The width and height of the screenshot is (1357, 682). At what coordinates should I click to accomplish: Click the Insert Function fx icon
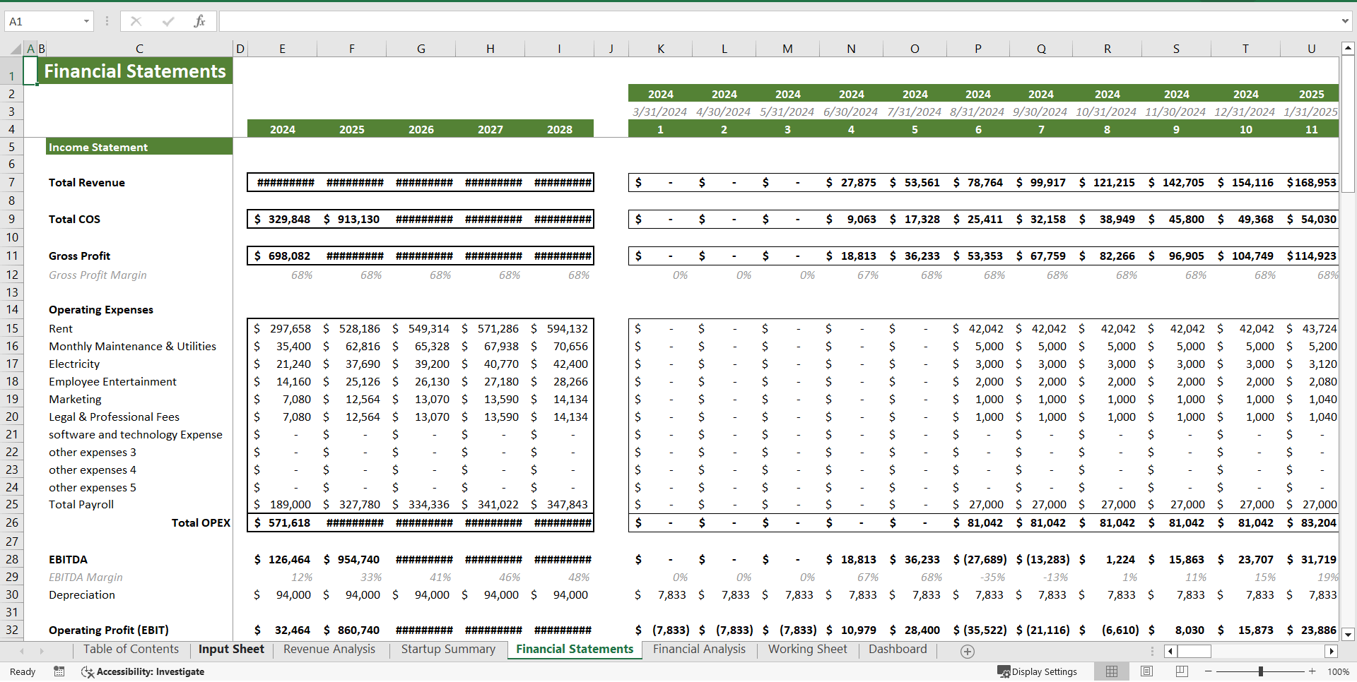199,21
